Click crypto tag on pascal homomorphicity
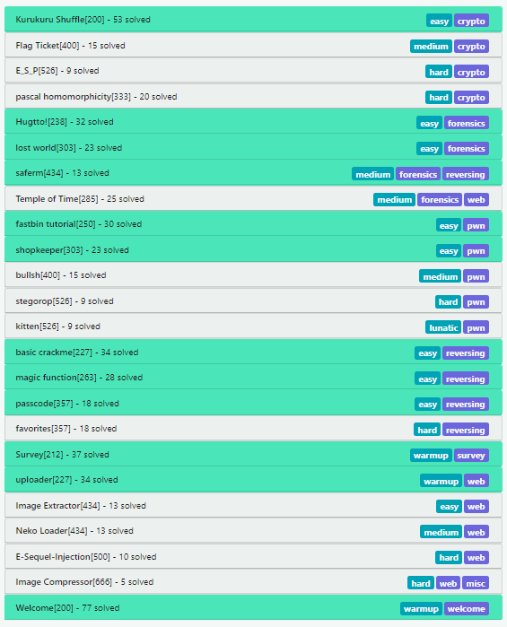Image resolution: width=507 pixels, height=627 pixels. coord(471,98)
